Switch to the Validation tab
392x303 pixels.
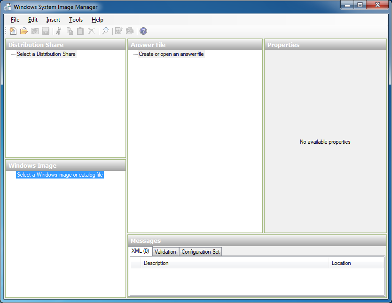[x=165, y=252]
